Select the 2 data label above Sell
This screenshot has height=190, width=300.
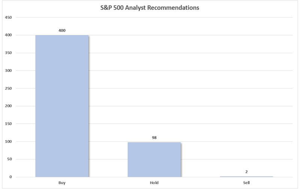tap(246, 172)
